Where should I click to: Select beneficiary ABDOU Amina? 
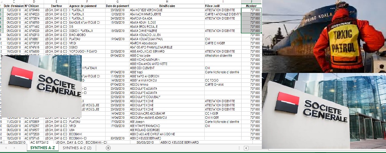pyautogui.click(x=167, y=84)
